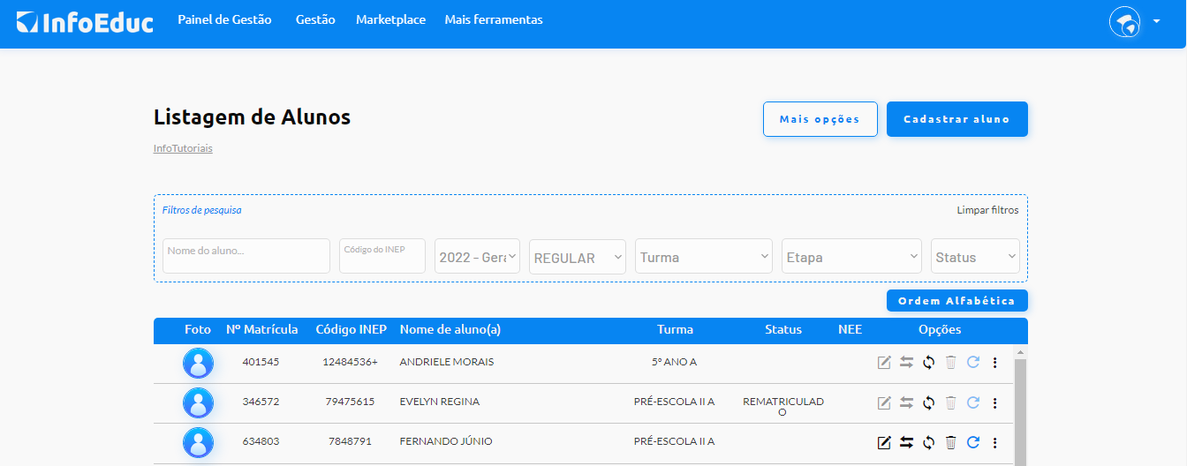Click transfer arrows icon for Fernando Júnio
The width and height of the screenshot is (1187, 466).
[x=906, y=442]
